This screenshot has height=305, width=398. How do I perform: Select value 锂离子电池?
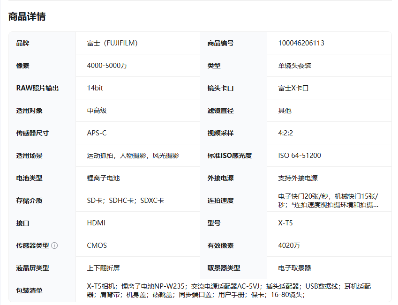click(103, 178)
